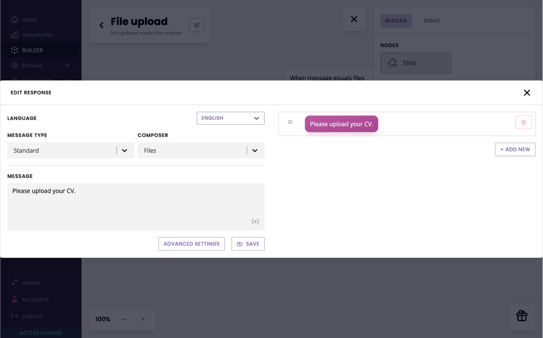Switch to the Demo tab
Screen dimensions: 543x338
click(431, 21)
